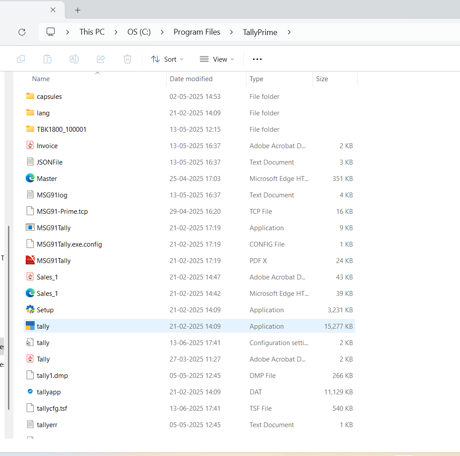Sort by the Size column header

point(322,79)
